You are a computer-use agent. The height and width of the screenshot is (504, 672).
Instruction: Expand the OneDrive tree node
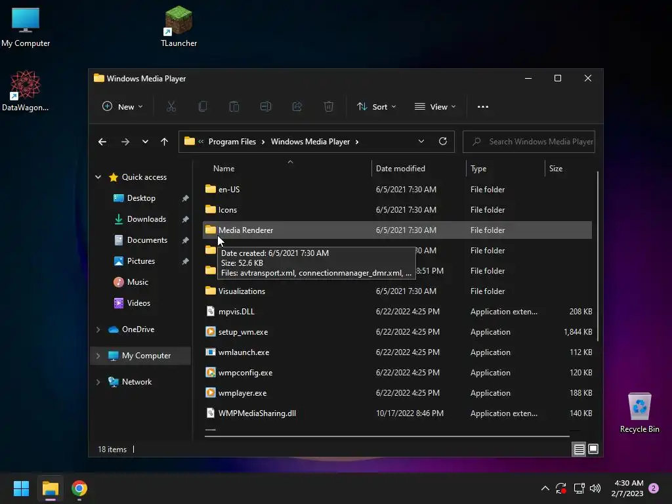coord(98,329)
